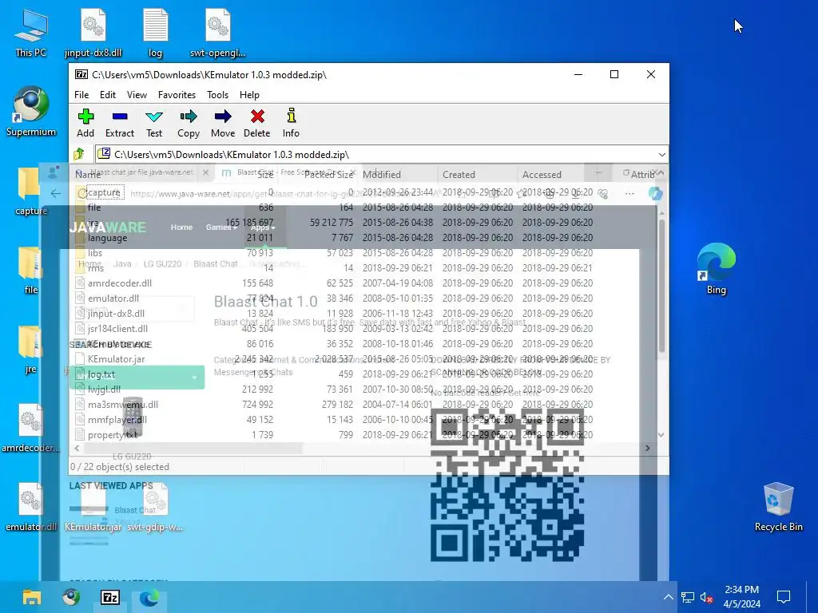Viewport: 818px width, 613px height.
Task: Click the Extract toolbar icon
Action: pyautogui.click(x=120, y=124)
